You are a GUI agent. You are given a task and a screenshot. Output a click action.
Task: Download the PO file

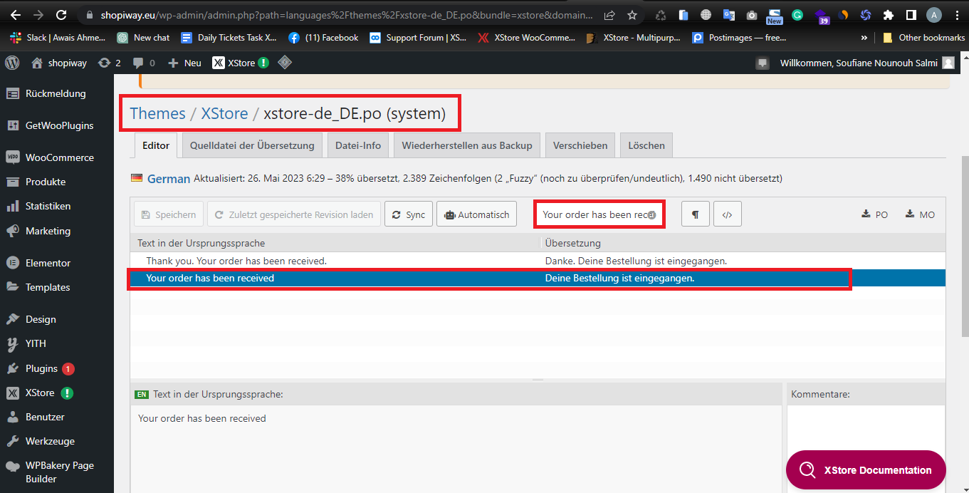pyautogui.click(x=874, y=214)
